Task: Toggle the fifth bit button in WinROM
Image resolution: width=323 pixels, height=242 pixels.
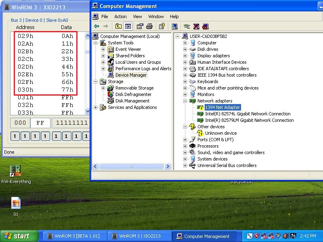Action: click(x=56, y=136)
